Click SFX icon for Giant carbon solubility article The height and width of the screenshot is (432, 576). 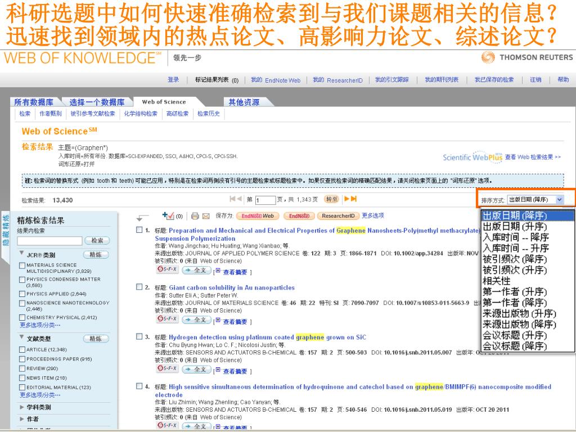tap(167, 319)
